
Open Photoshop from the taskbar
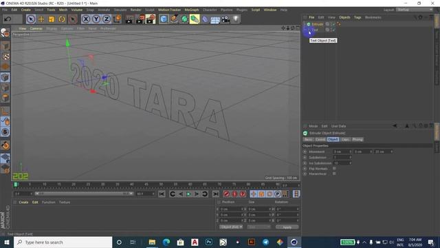tap(209, 242)
